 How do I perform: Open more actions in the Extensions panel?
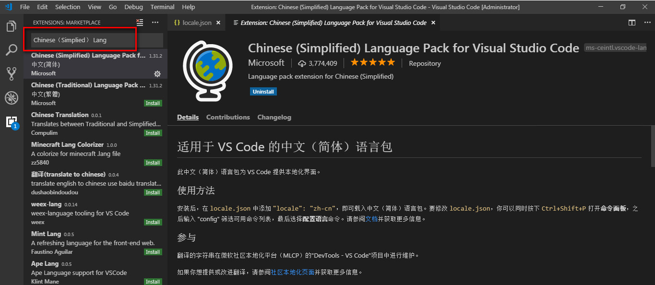(155, 22)
